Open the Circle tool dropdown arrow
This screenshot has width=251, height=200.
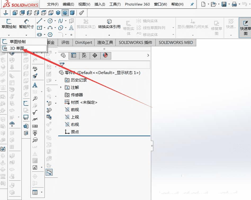pos(55,21)
